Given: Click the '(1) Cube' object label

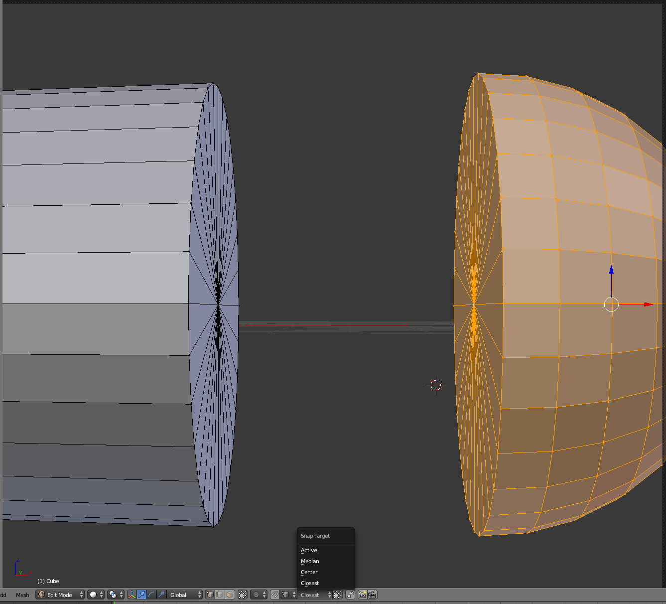Looking at the screenshot, I should click(x=48, y=581).
